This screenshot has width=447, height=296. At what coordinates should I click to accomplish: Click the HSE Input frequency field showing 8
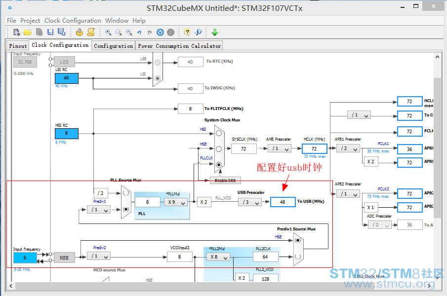[x=25, y=258]
